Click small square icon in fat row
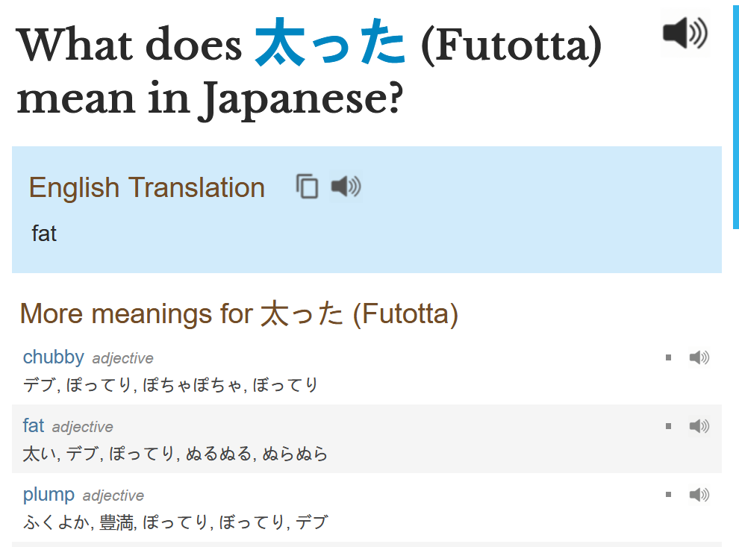This screenshot has width=739, height=547. point(668,426)
